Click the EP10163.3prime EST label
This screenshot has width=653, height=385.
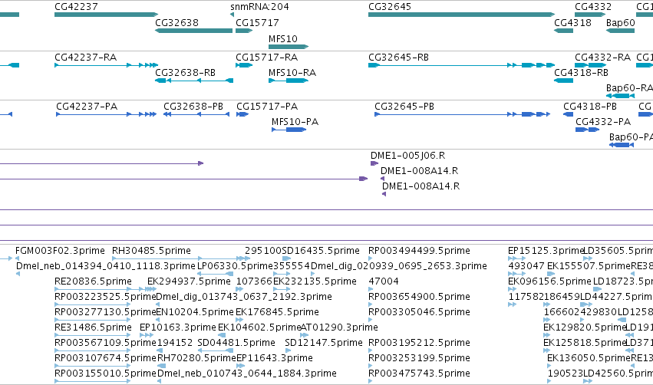(178, 327)
